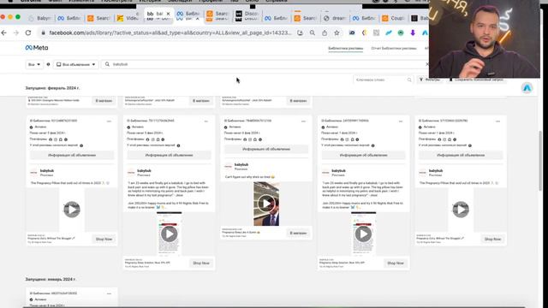Click the 'Запущено: февраль 2024 г.' heading

(x=52, y=88)
